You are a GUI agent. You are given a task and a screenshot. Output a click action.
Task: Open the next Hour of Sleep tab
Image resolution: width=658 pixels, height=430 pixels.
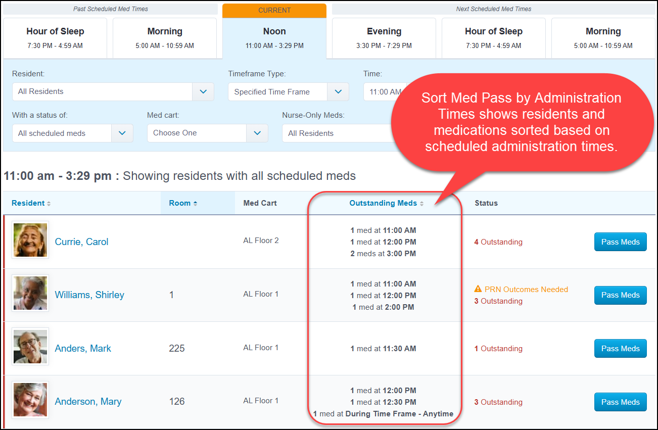494,38
